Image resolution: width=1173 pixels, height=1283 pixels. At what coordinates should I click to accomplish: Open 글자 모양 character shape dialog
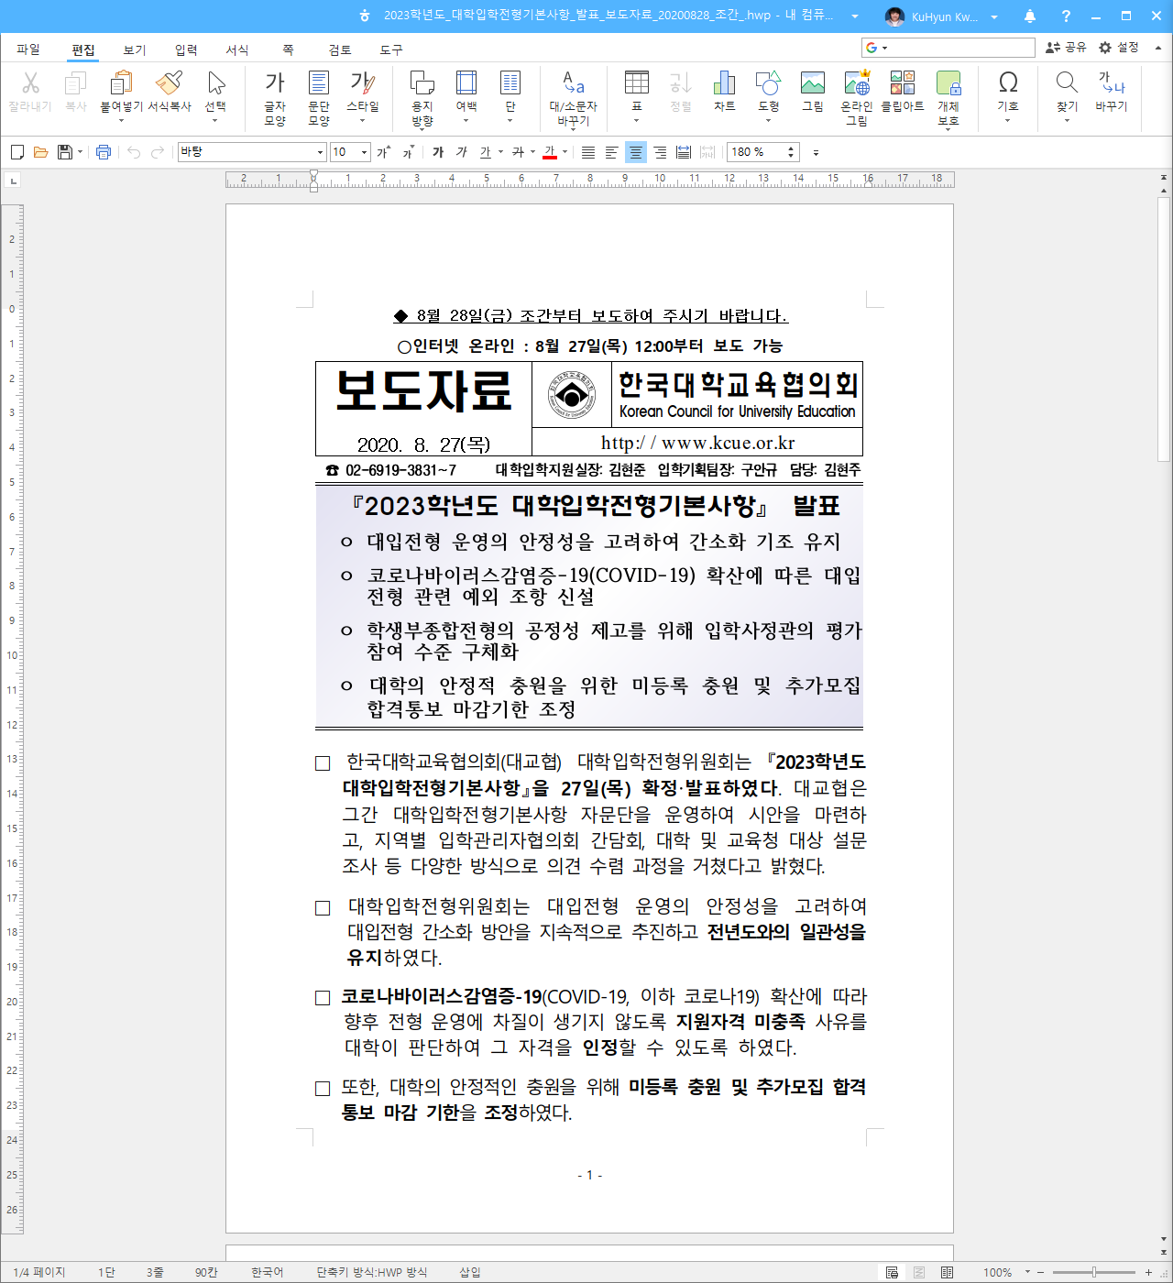275,98
